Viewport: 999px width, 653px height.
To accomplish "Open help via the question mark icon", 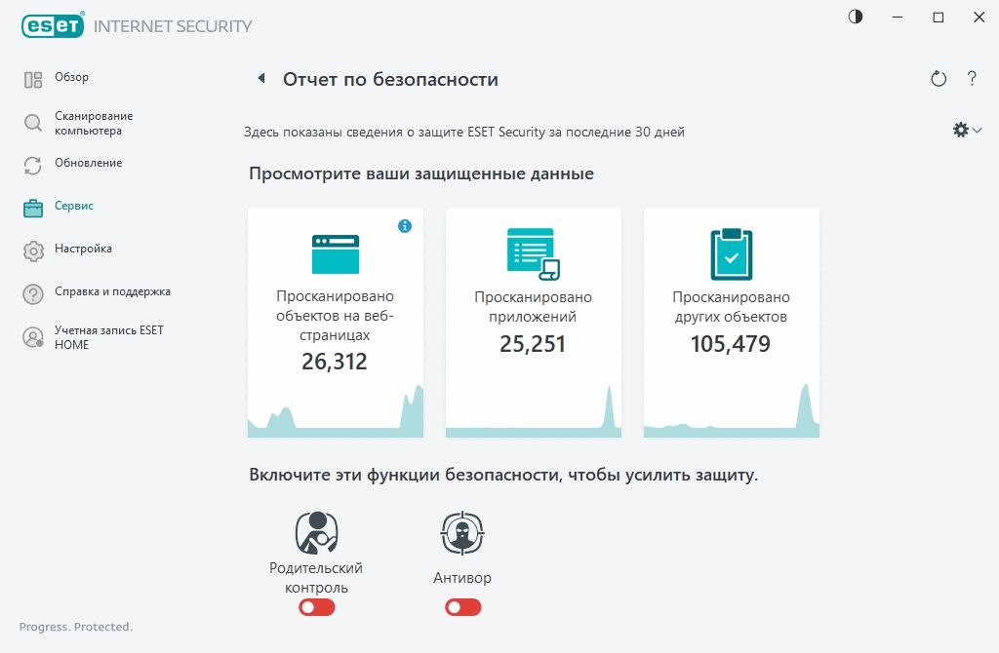I will click(x=972, y=79).
